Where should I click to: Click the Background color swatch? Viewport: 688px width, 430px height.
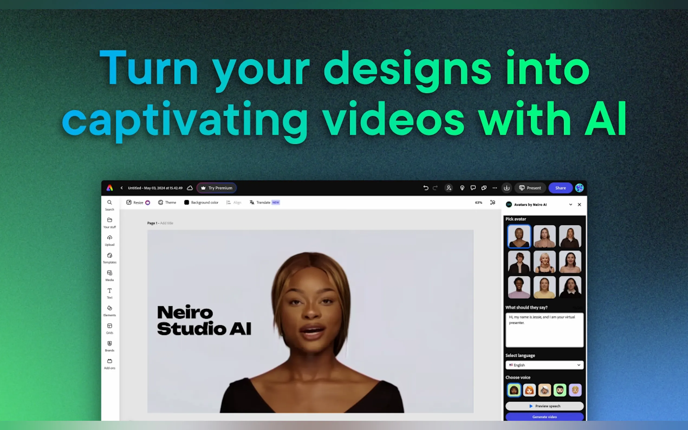coord(187,203)
